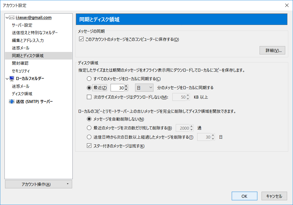Uncheck saving account messages to this computer
This screenshot has height=205, width=293.
[81, 39]
